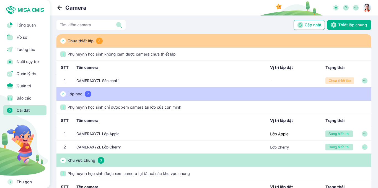Click the Tìm kiếm camera search field

[86, 25]
